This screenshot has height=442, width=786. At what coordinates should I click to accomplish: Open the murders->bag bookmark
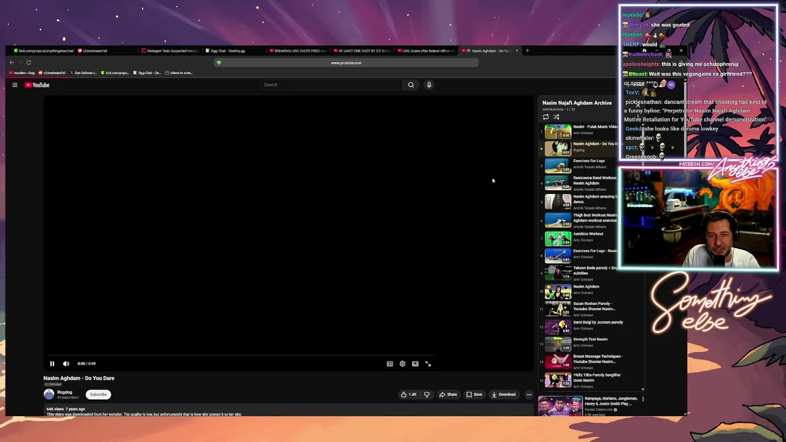[21, 73]
